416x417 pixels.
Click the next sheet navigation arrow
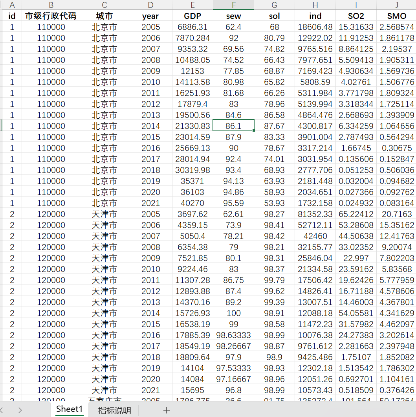click(20, 410)
